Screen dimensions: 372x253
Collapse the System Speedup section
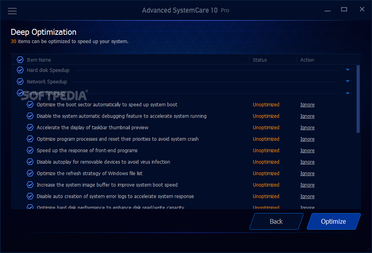pos(347,93)
